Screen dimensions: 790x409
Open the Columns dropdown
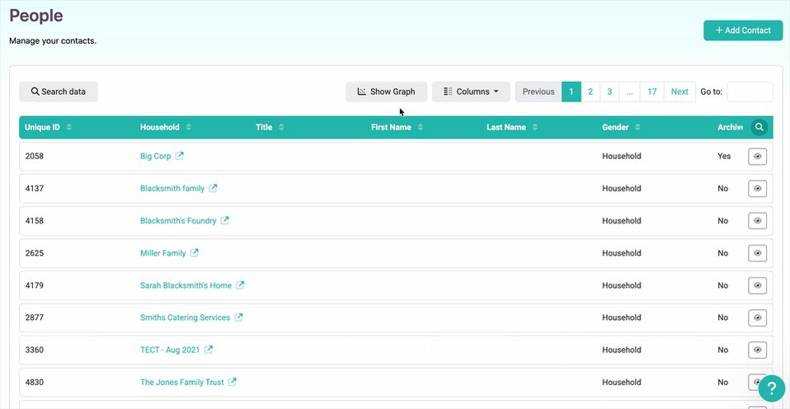tap(471, 92)
